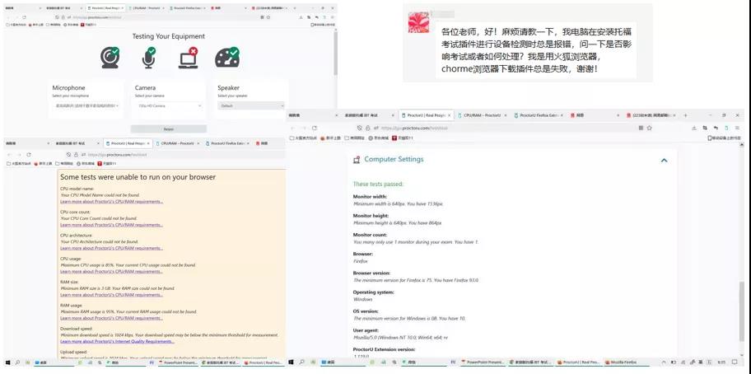Collapse the Computer Settings section chevron
The image size is (751, 374).
tap(664, 160)
